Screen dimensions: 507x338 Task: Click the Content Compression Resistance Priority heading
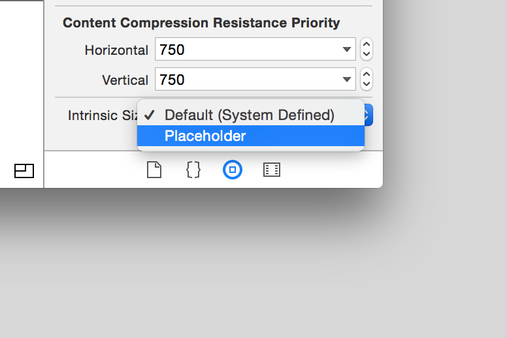click(x=201, y=23)
